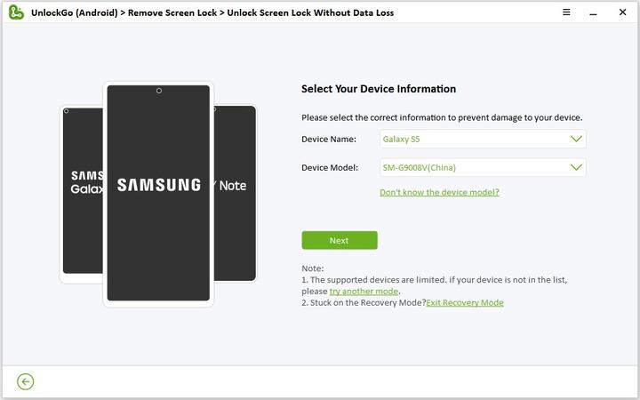Expand the Device Model chevron arrow
This screenshot has width=640, height=400.
(x=575, y=167)
